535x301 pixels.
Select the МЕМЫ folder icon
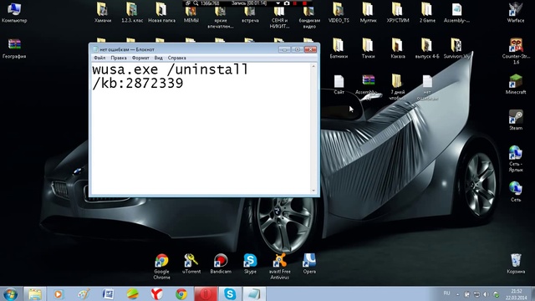191,15
